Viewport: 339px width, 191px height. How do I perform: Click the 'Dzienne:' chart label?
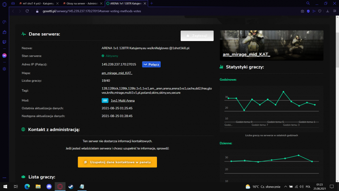tap(226, 143)
